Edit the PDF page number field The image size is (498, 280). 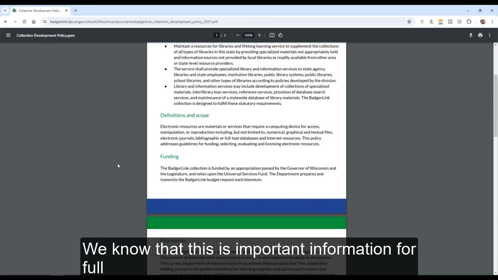[x=217, y=35]
